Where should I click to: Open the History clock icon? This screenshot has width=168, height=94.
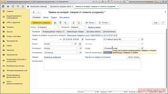[13, 6]
